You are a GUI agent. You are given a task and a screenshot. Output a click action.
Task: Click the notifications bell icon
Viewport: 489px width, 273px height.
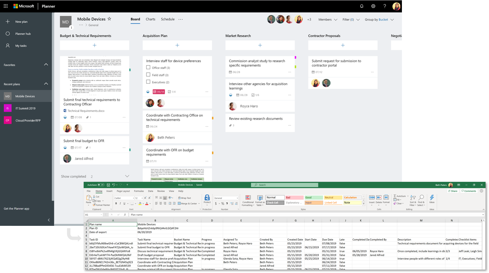coord(362,6)
